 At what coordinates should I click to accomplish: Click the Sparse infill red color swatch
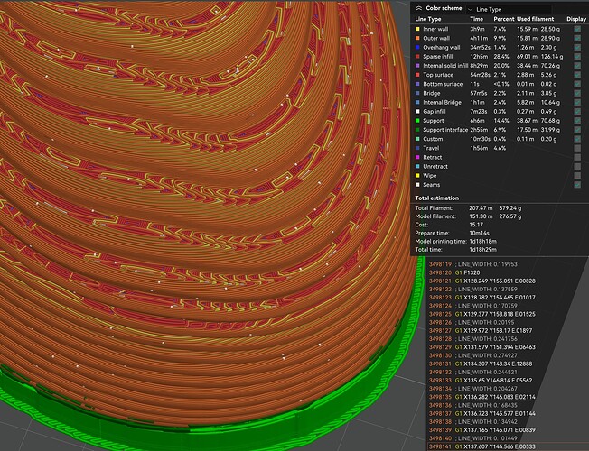[x=417, y=57]
